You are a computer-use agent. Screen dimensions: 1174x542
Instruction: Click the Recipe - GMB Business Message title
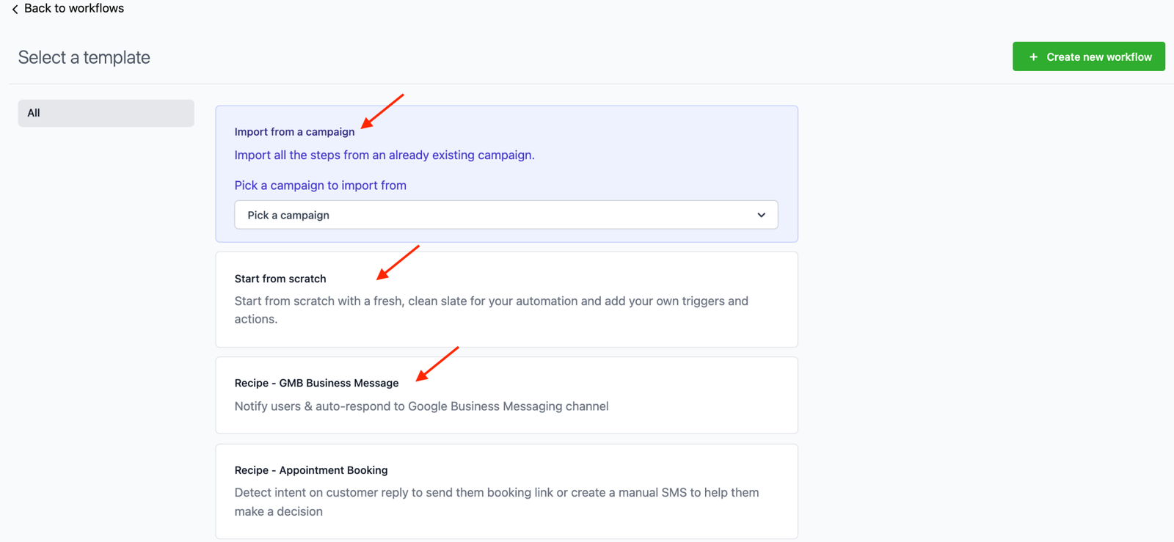tap(316, 383)
